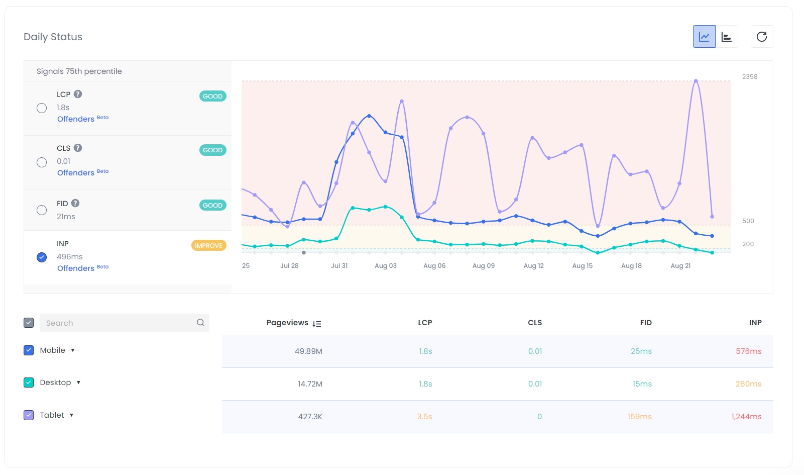The image size is (804, 475).
Task: Open FID help question mark icon
Action: coord(75,203)
